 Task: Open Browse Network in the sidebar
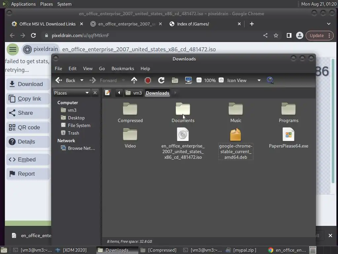[x=81, y=148]
